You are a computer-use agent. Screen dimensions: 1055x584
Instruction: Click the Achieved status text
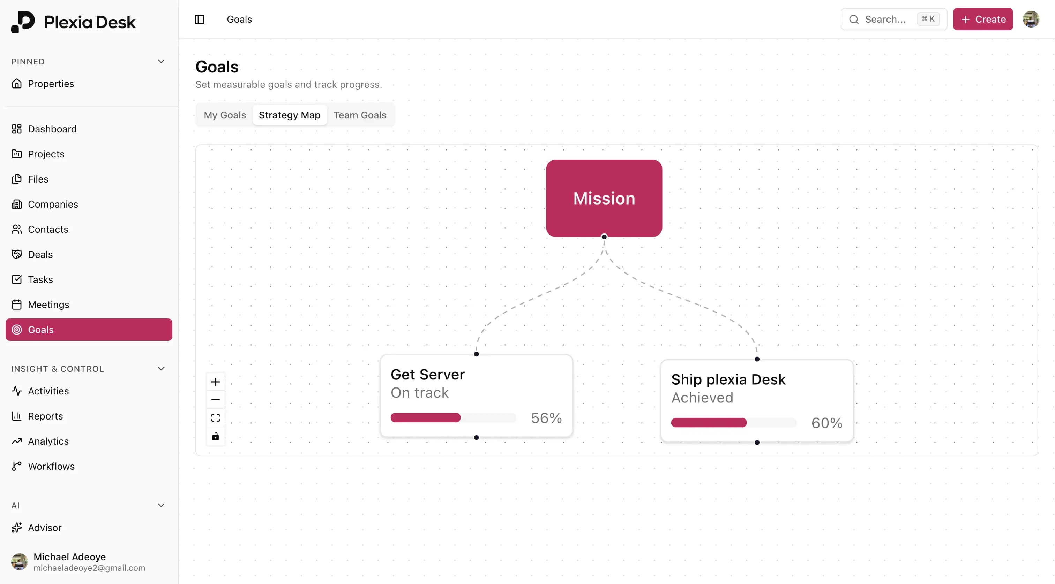click(x=702, y=398)
